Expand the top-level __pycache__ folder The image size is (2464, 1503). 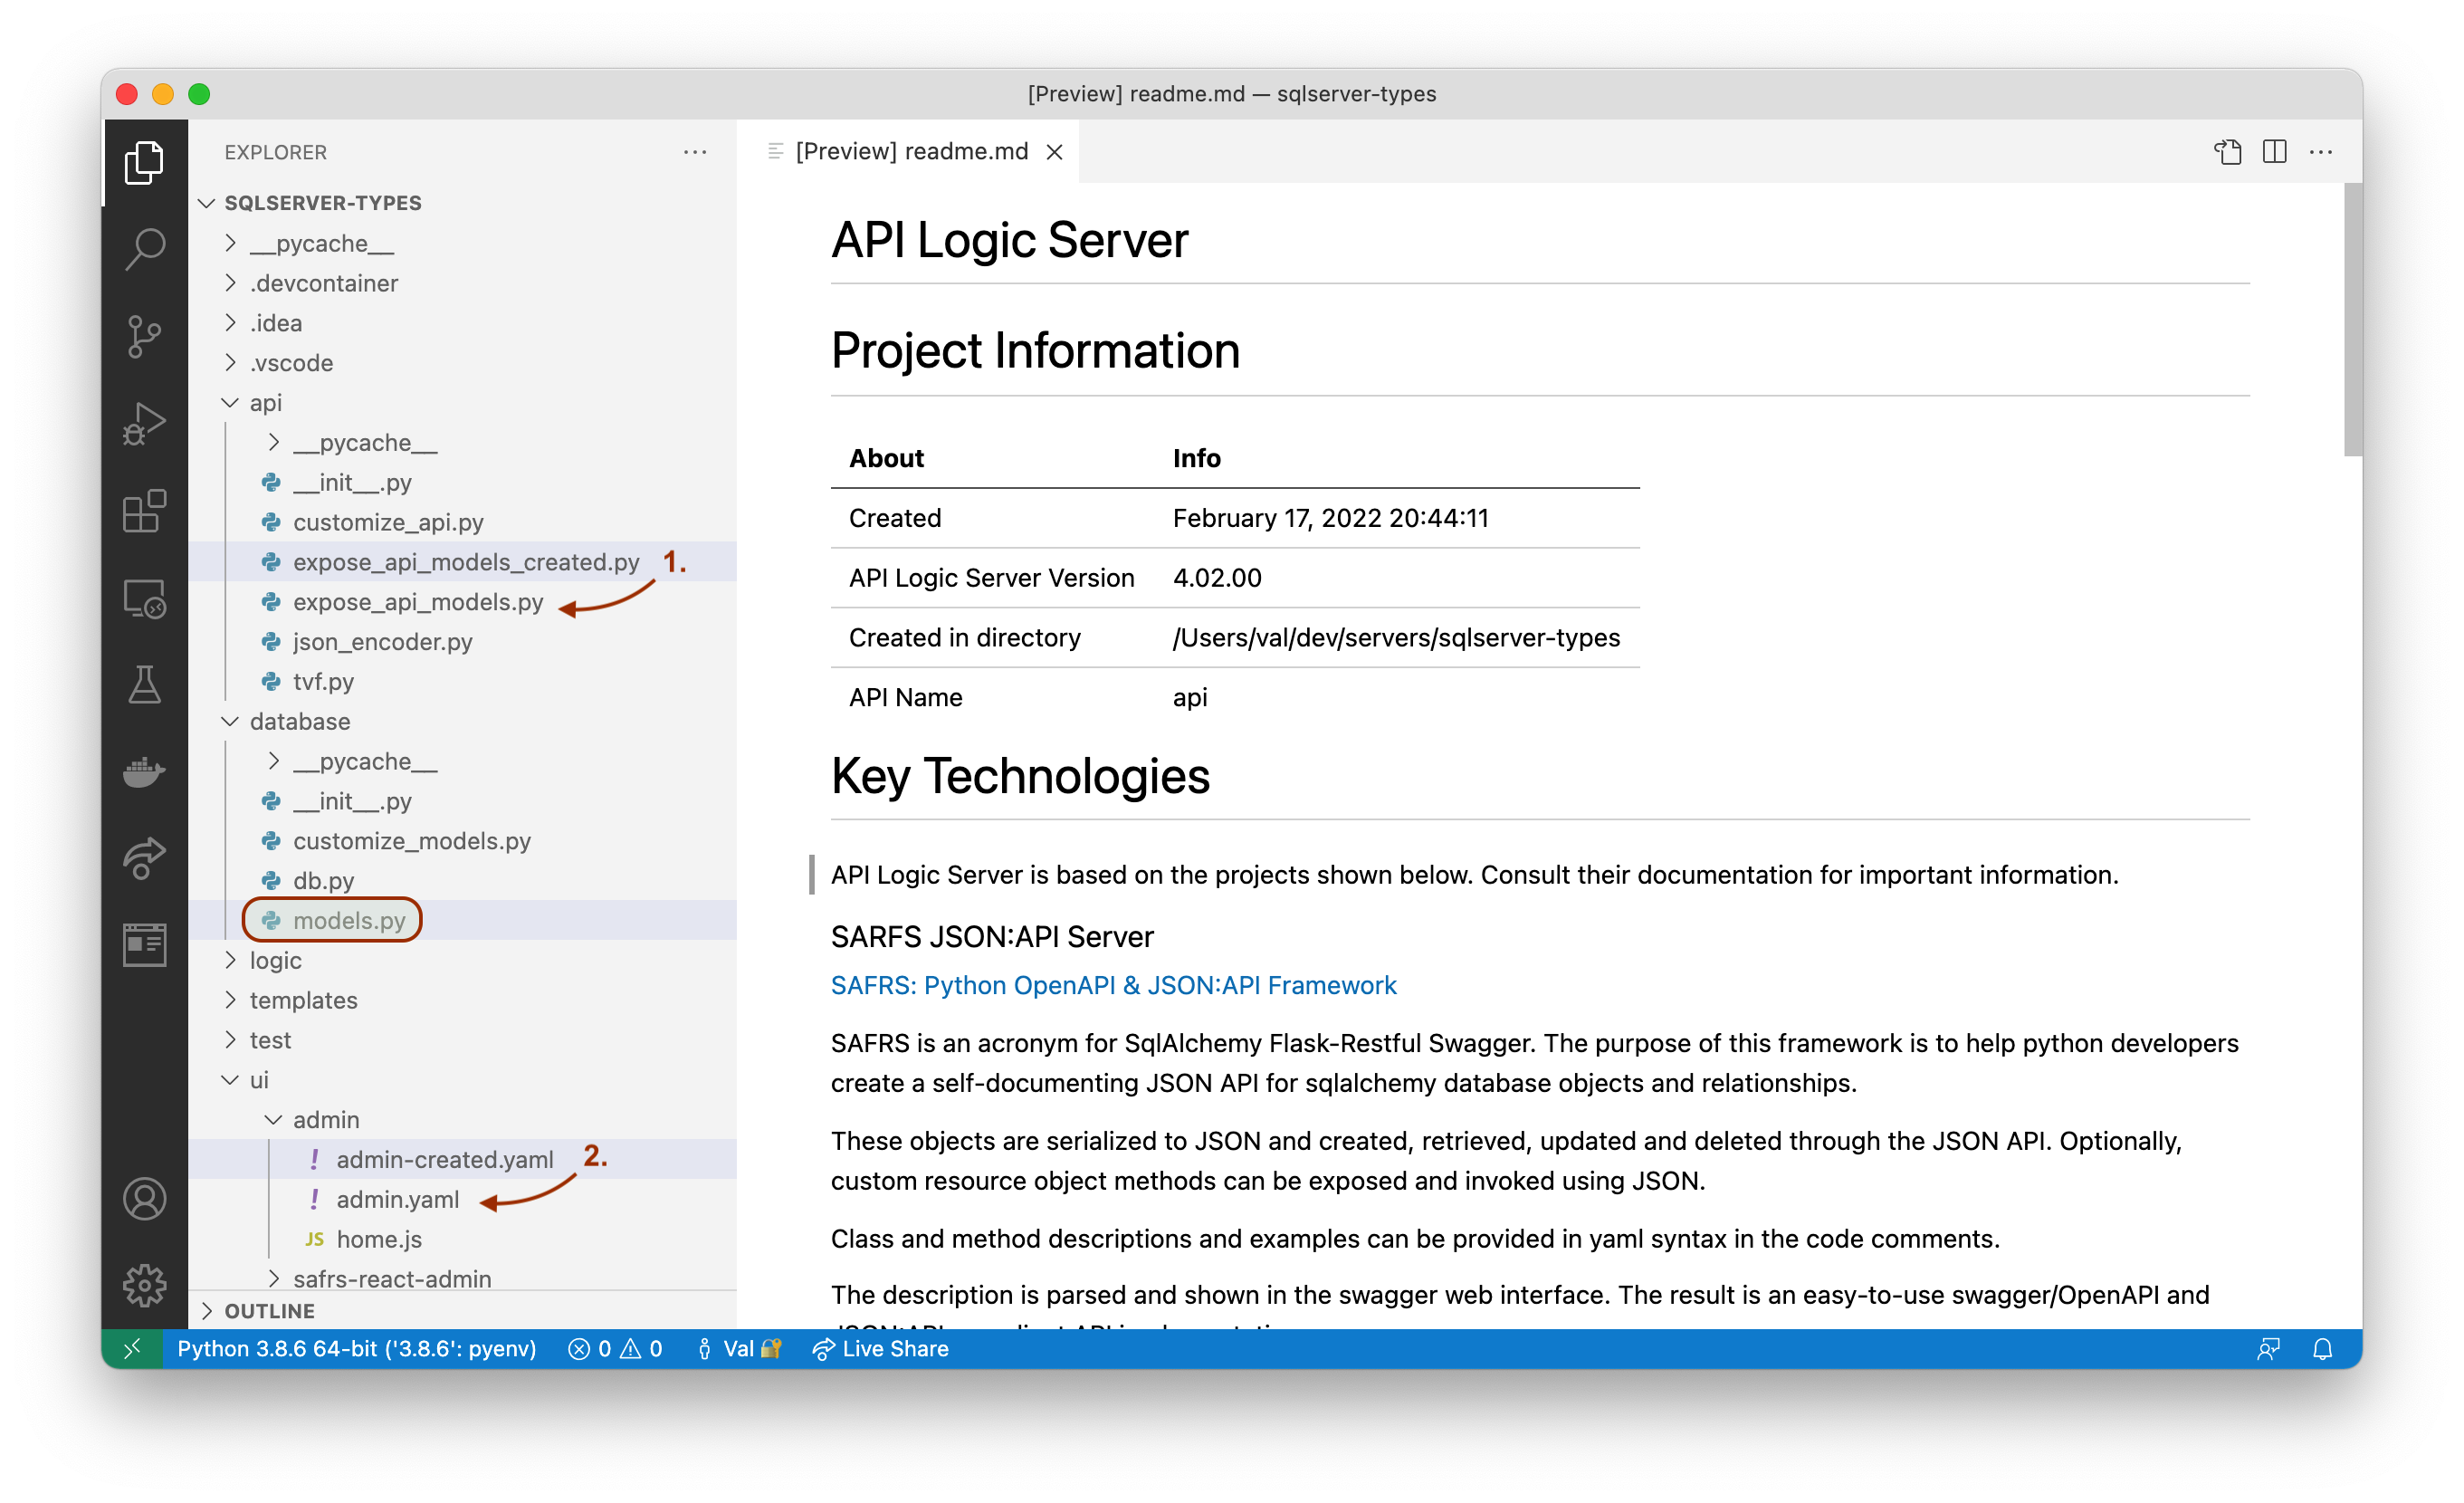[462, 243]
